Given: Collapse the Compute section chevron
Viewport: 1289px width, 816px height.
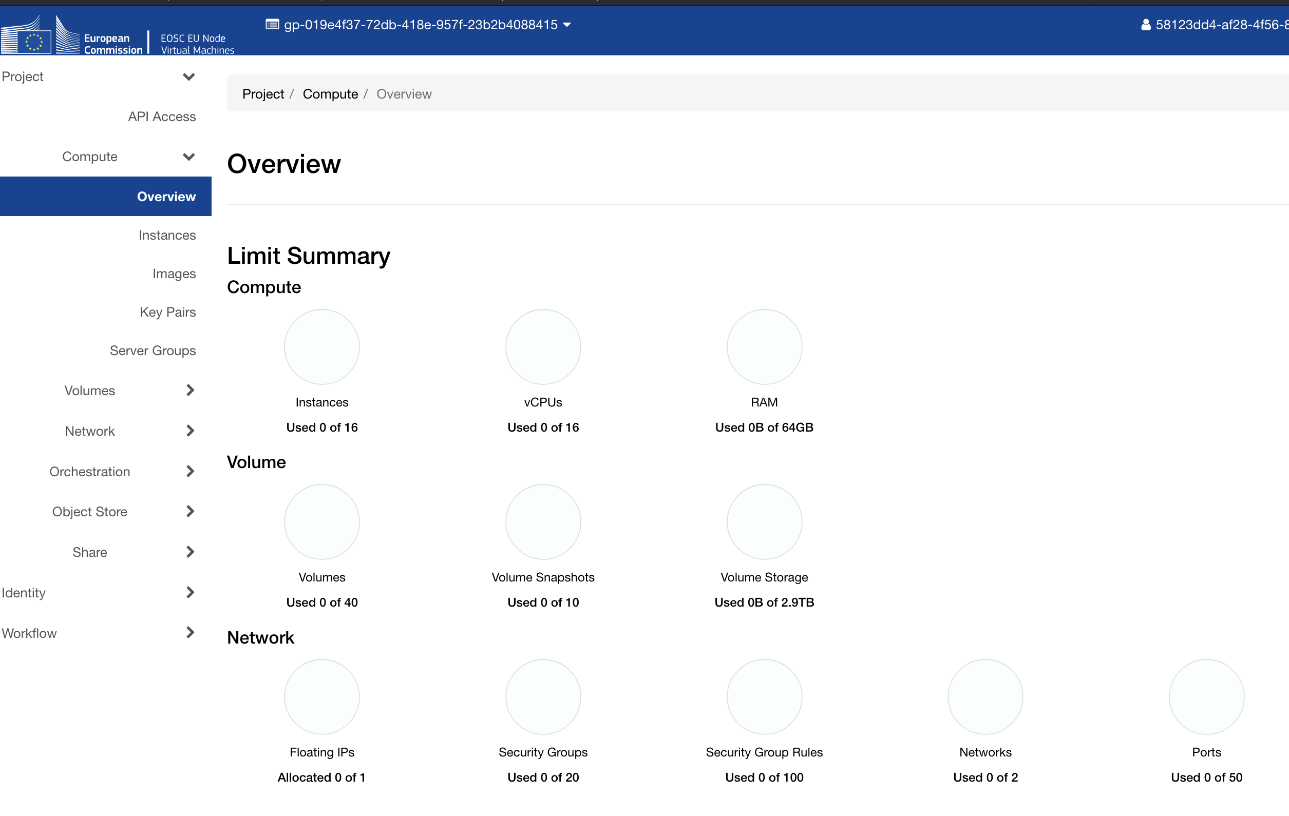Looking at the screenshot, I should [188, 157].
